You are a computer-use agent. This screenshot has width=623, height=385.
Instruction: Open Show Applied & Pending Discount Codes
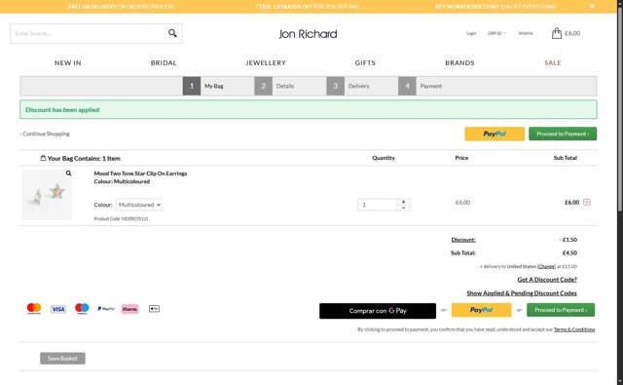click(x=522, y=293)
